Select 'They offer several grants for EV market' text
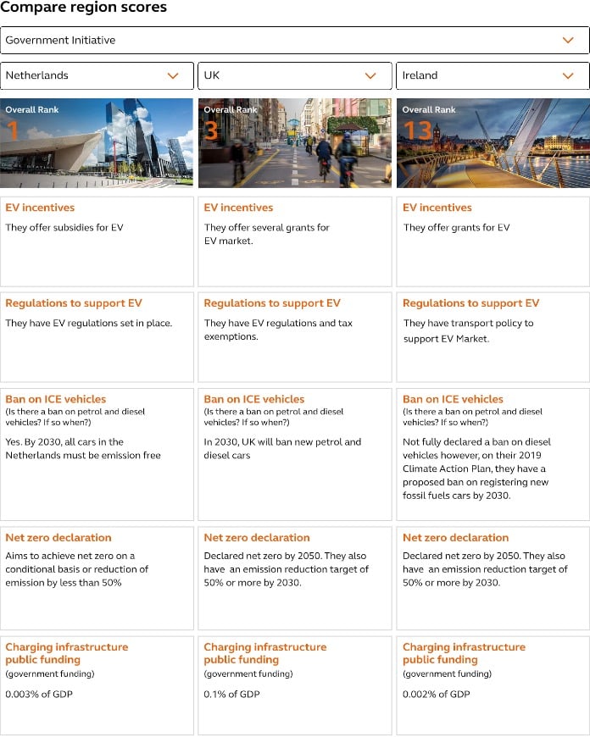The height and width of the screenshot is (737, 590). (x=267, y=234)
